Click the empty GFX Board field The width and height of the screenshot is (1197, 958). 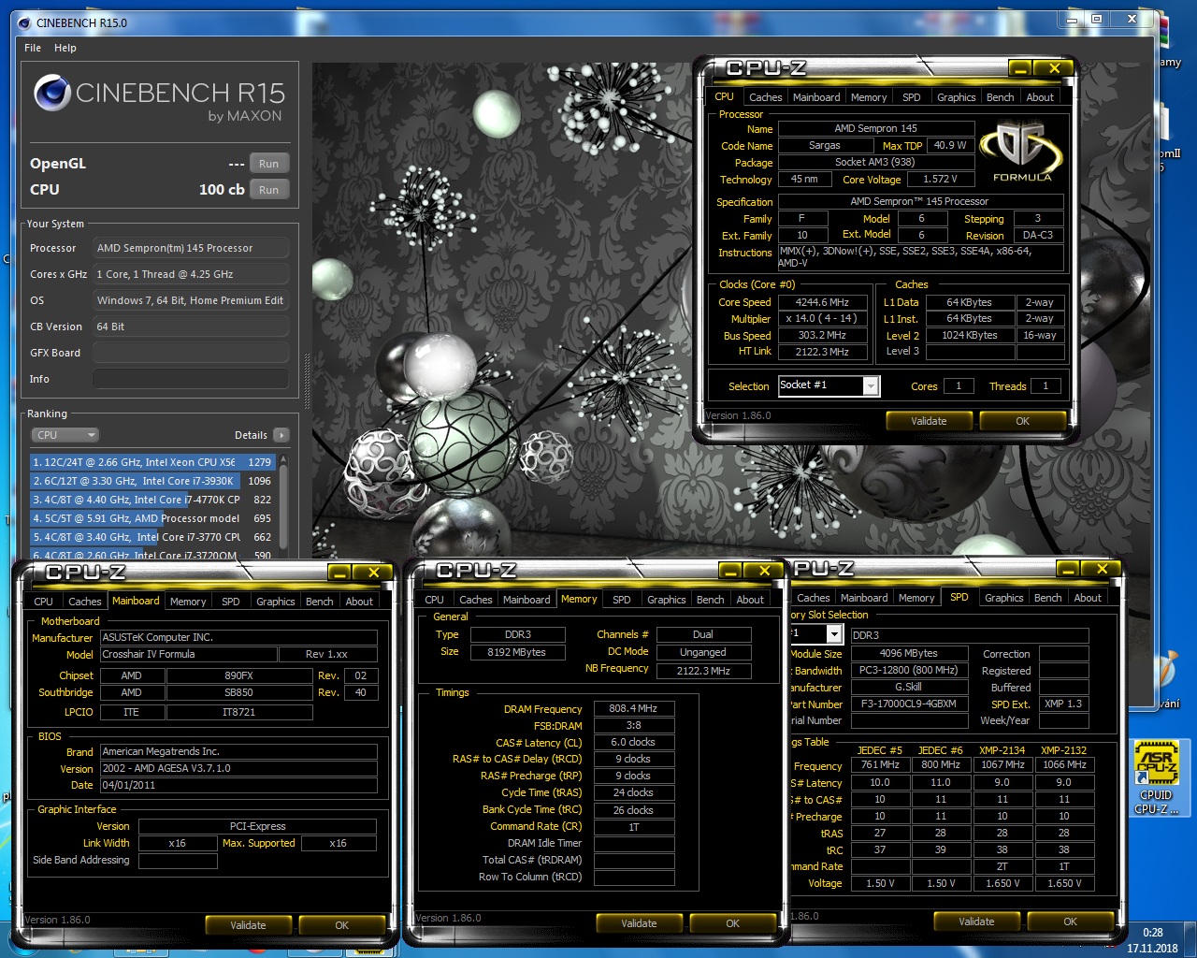coord(190,353)
